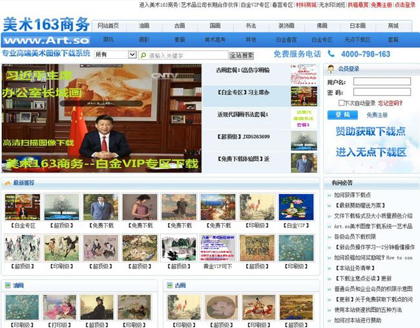Image resolution: width=420 pixels, height=328 pixels.
Task: Open the 普通会员和企业会员的权限示意图 FAQ link
Action: pos(373,289)
